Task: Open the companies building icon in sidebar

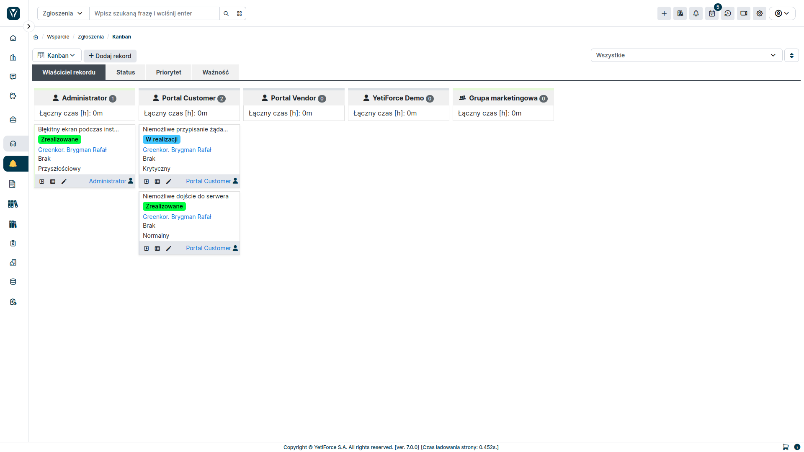Action: coord(13,57)
